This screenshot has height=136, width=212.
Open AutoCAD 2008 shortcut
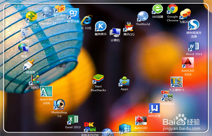[46, 92]
